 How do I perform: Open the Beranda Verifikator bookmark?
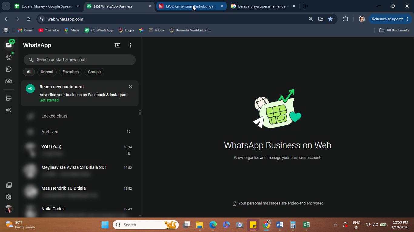pyautogui.click(x=190, y=30)
